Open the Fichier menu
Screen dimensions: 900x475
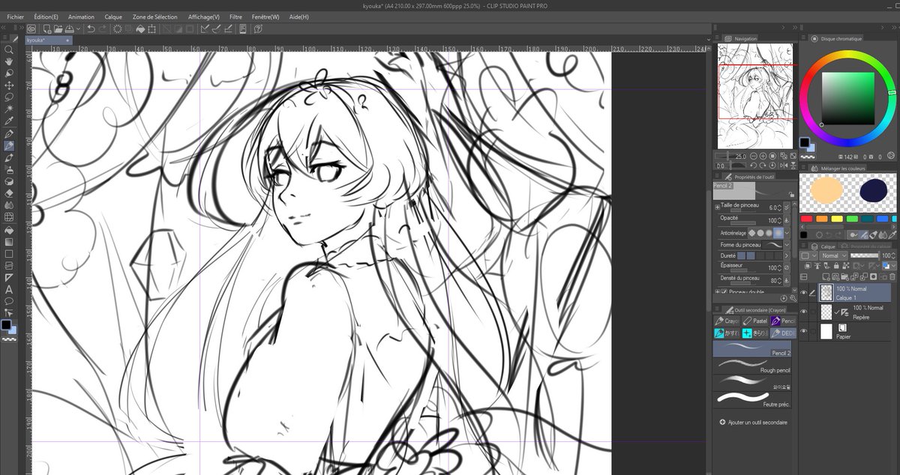pyautogui.click(x=16, y=16)
